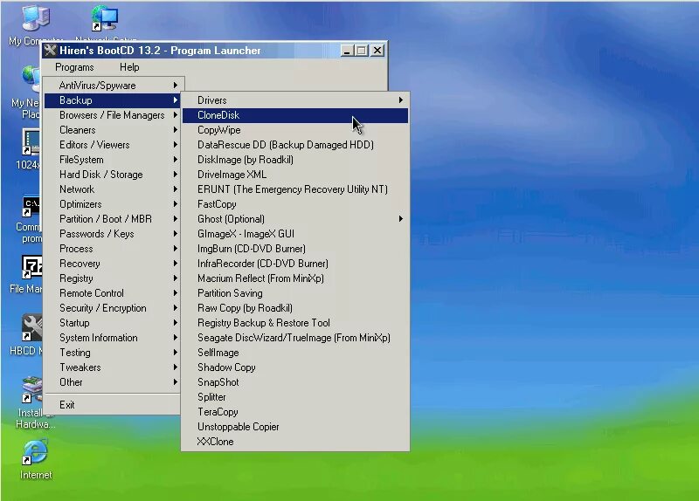Expand Browsers / File Managers submenu
699x501 pixels.
(114, 115)
